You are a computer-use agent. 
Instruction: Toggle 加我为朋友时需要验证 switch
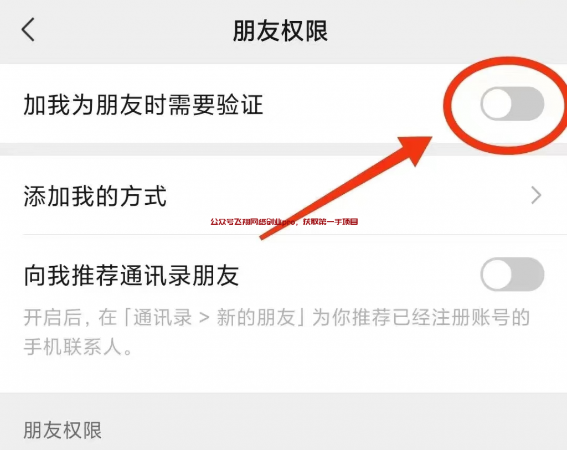pos(512,104)
